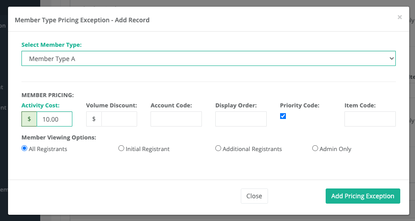Screen dimensions: 415x221
Task: Select the Item Code text field
Action: [370, 119]
